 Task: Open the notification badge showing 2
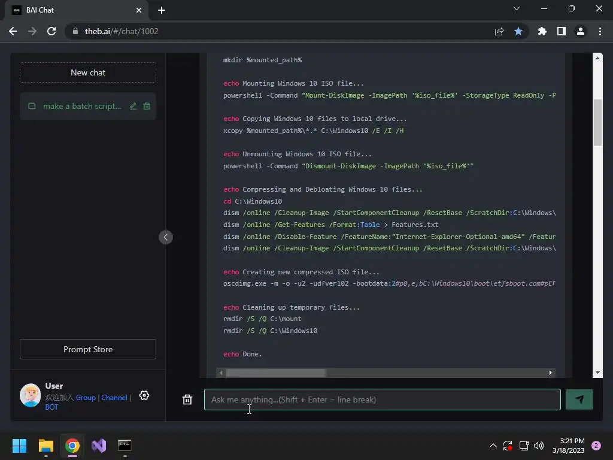[596, 446]
